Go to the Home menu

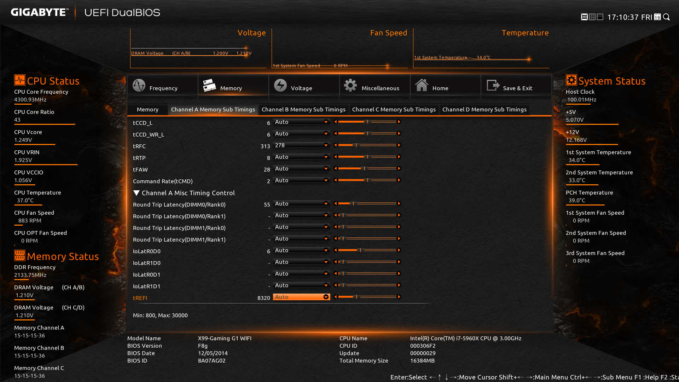pos(446,85)
